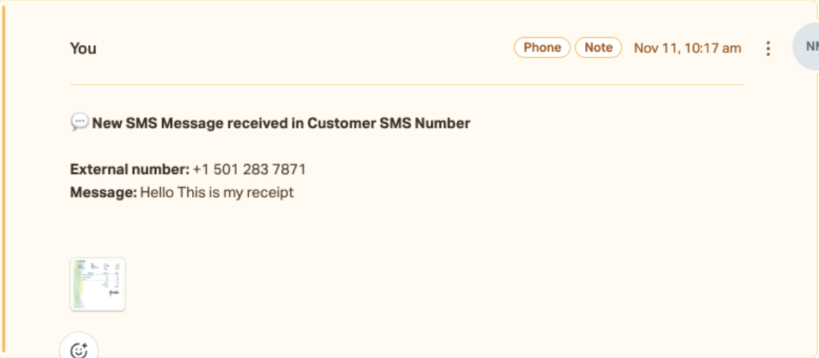
Task: Click the Nov 11, 10:17 am timestamp
Action: point(687,48)
